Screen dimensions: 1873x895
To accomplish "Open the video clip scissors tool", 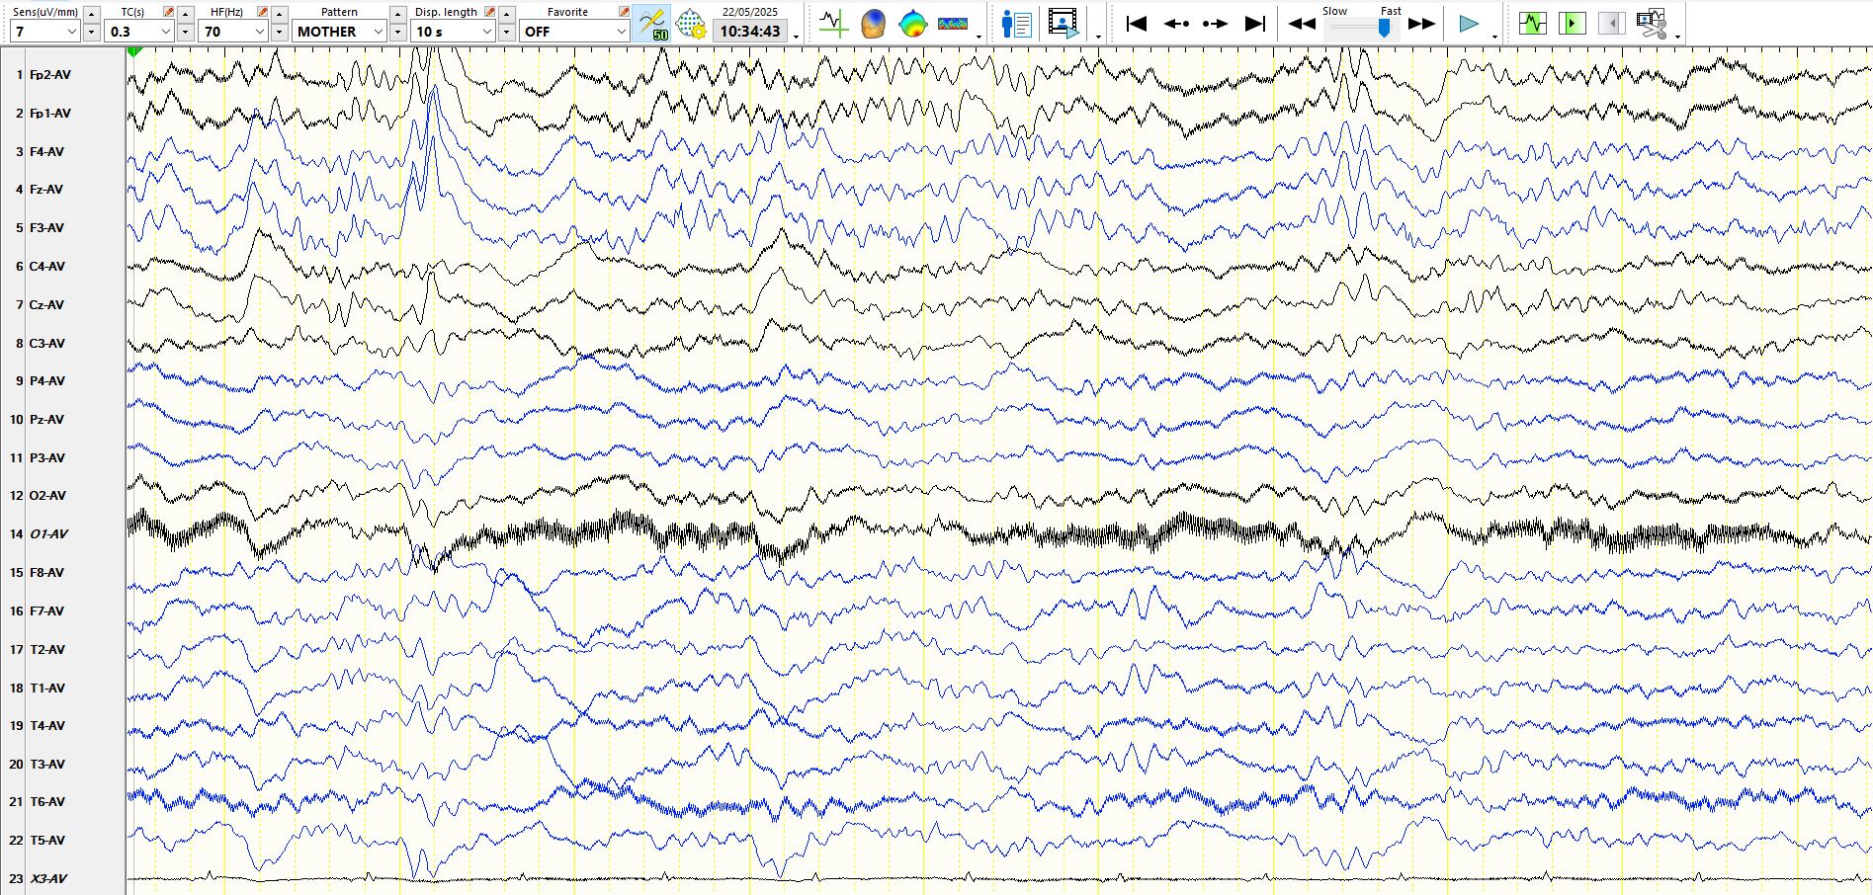I will pos(1652,24).
